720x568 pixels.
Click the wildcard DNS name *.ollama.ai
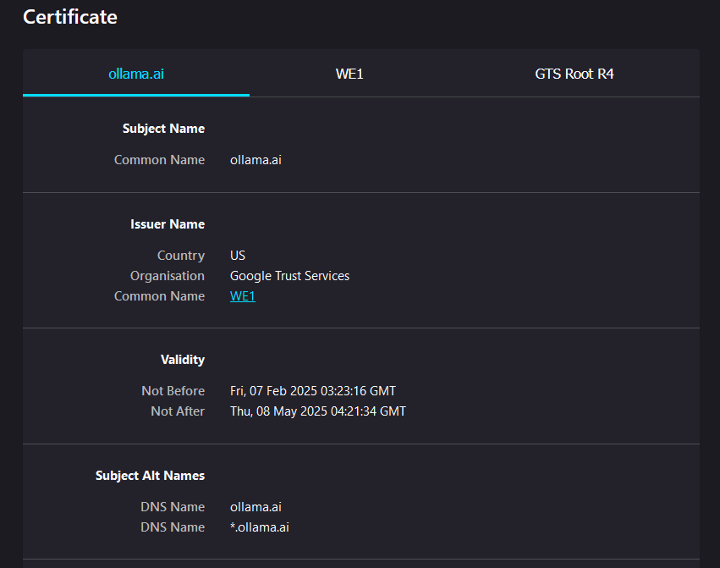click(260, 527)
